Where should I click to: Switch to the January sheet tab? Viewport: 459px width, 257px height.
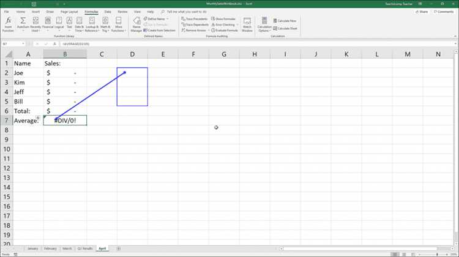32,248
